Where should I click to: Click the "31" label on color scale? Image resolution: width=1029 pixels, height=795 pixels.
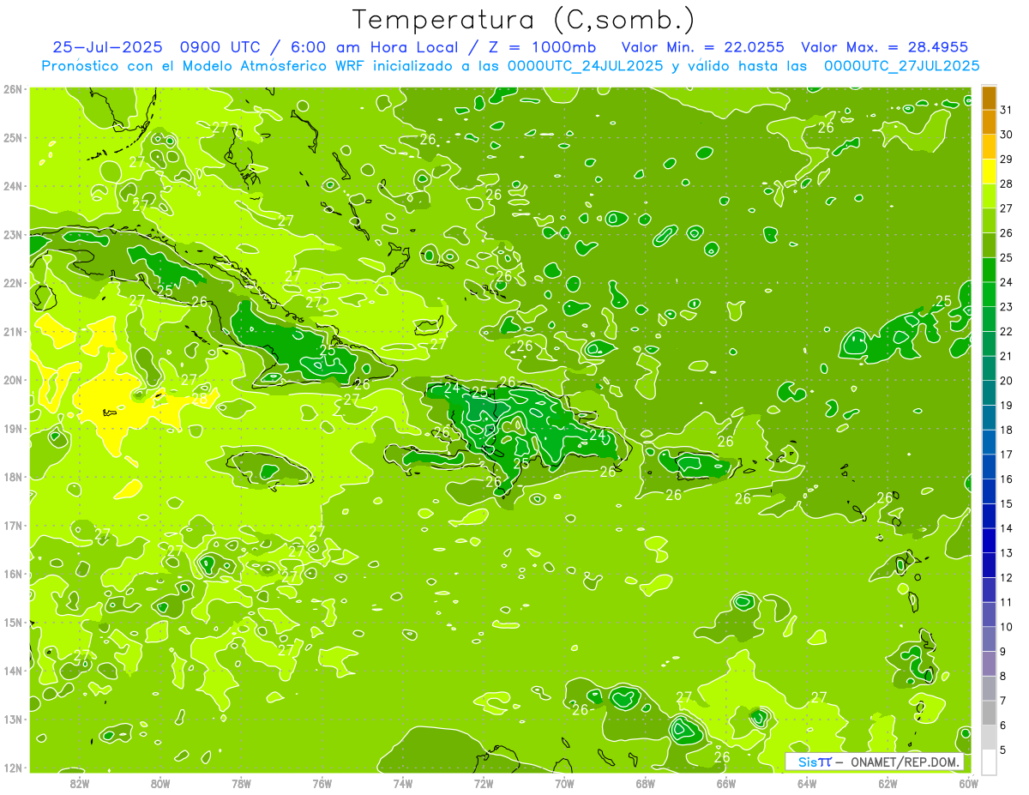(x=1007, y=110)
